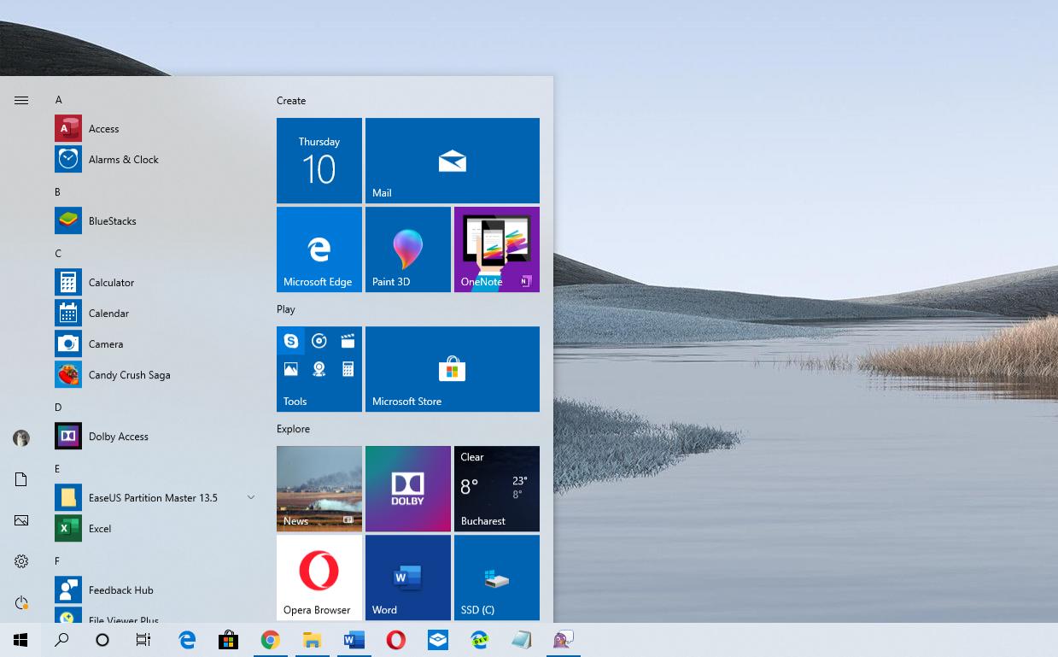Open the Thursday 10 calendar live tile
Screen dimensions: 1058x657
[319, 161]
